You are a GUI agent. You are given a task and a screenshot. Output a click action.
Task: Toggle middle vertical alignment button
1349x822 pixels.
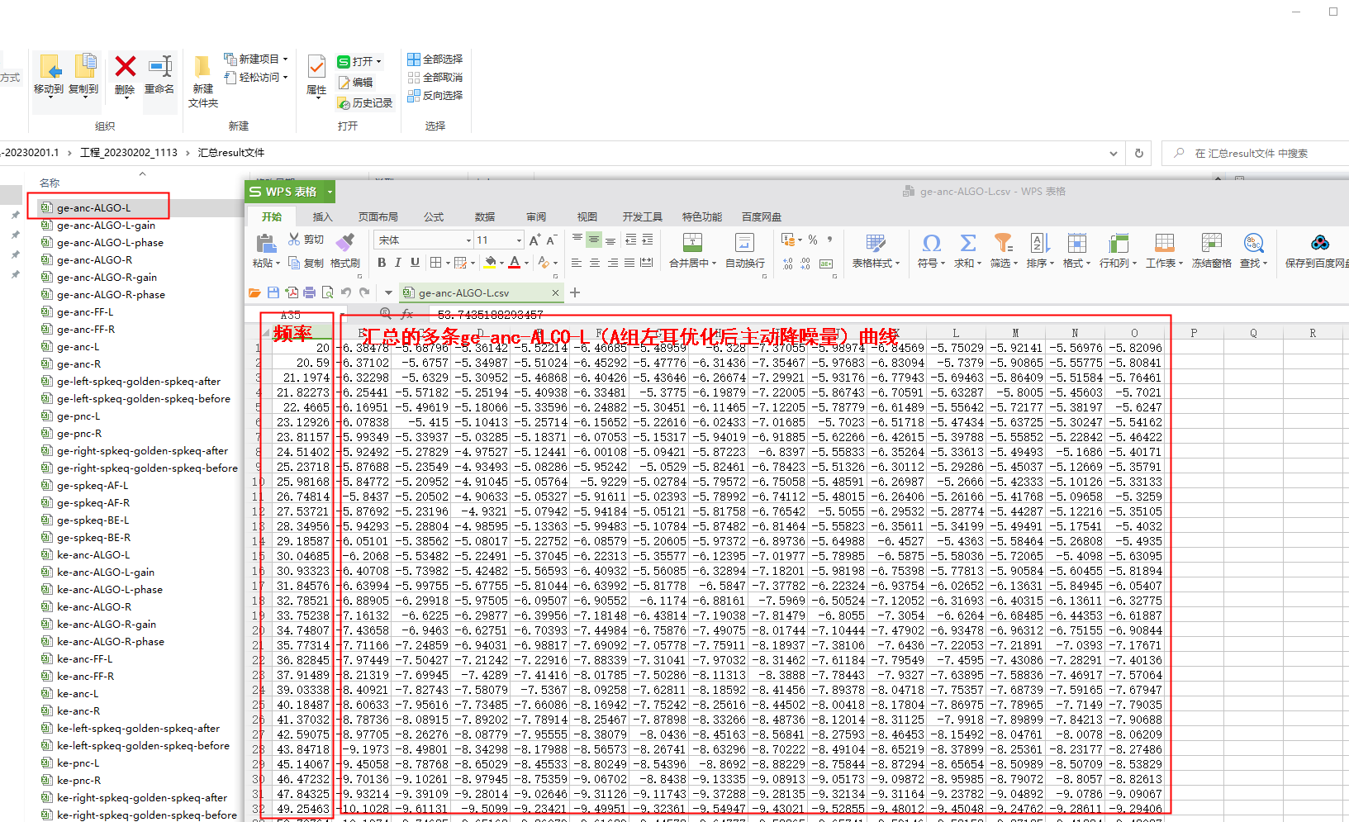pos(594,240)
